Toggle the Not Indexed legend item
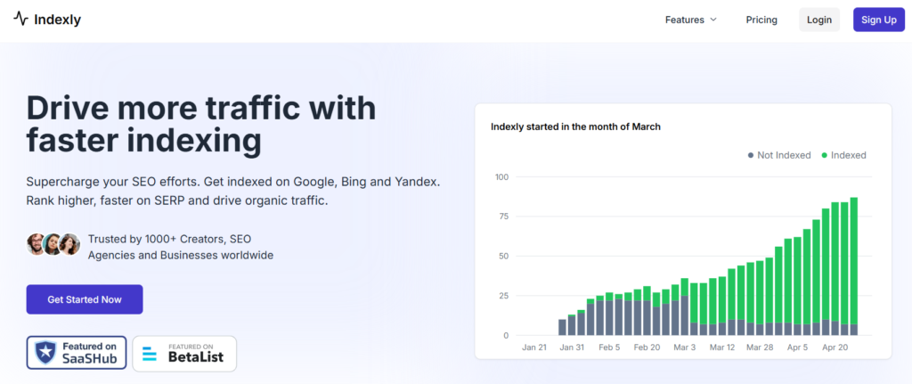The width and height of the screenshot is (912, 384). click(778, 155)
